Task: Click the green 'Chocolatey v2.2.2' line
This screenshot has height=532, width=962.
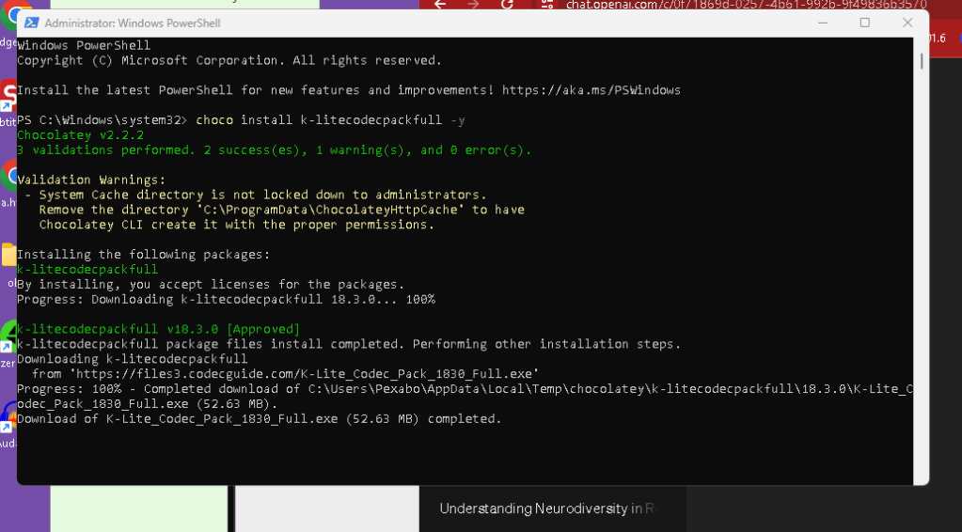Action: coord(80,134)
